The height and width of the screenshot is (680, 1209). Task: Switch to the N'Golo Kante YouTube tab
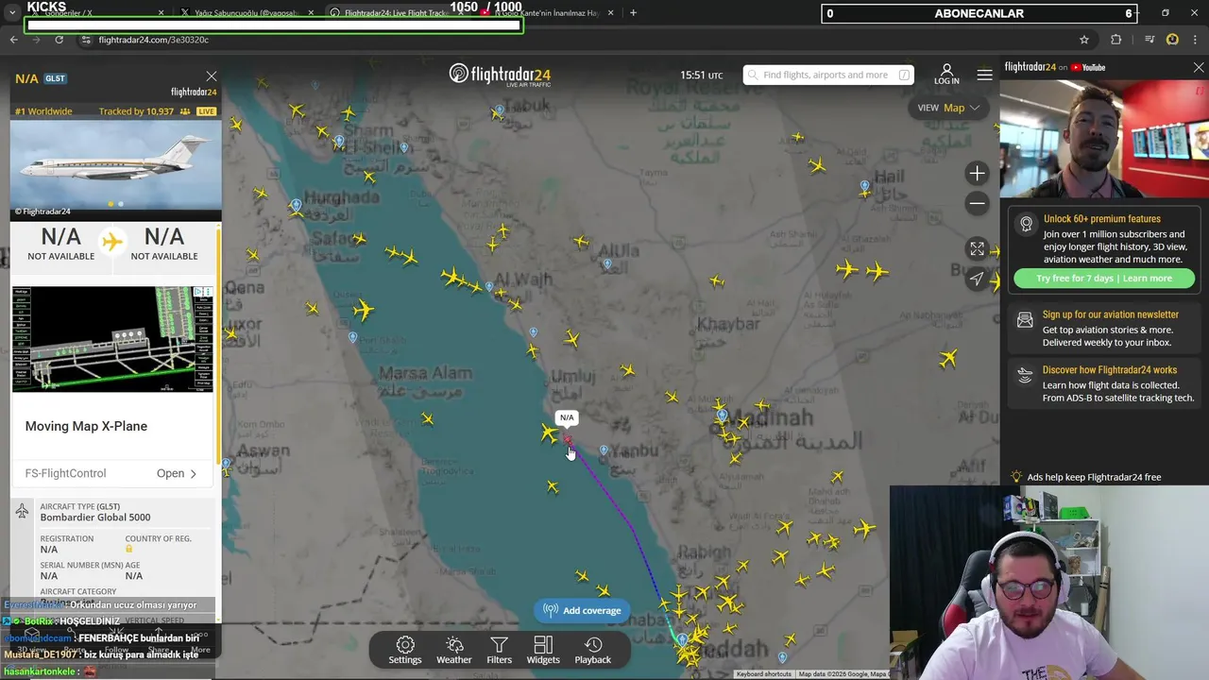coord(546,13)
